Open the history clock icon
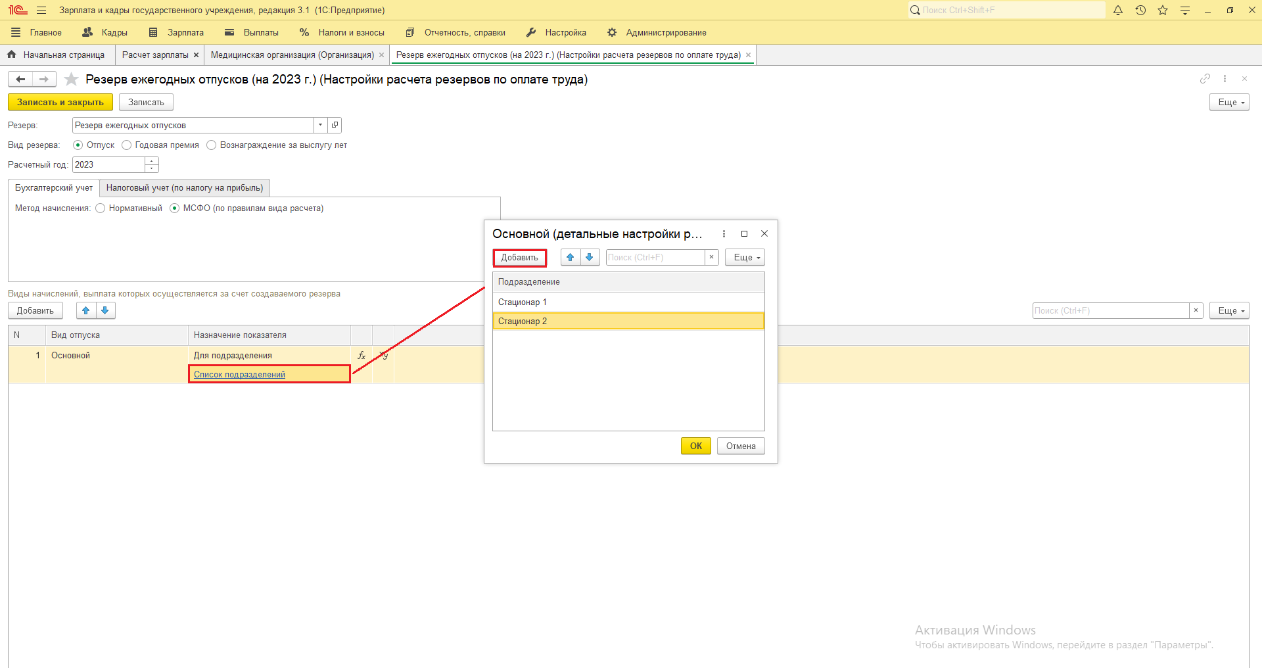This screenshot has width=1262, height=668. pos(1140,11)
